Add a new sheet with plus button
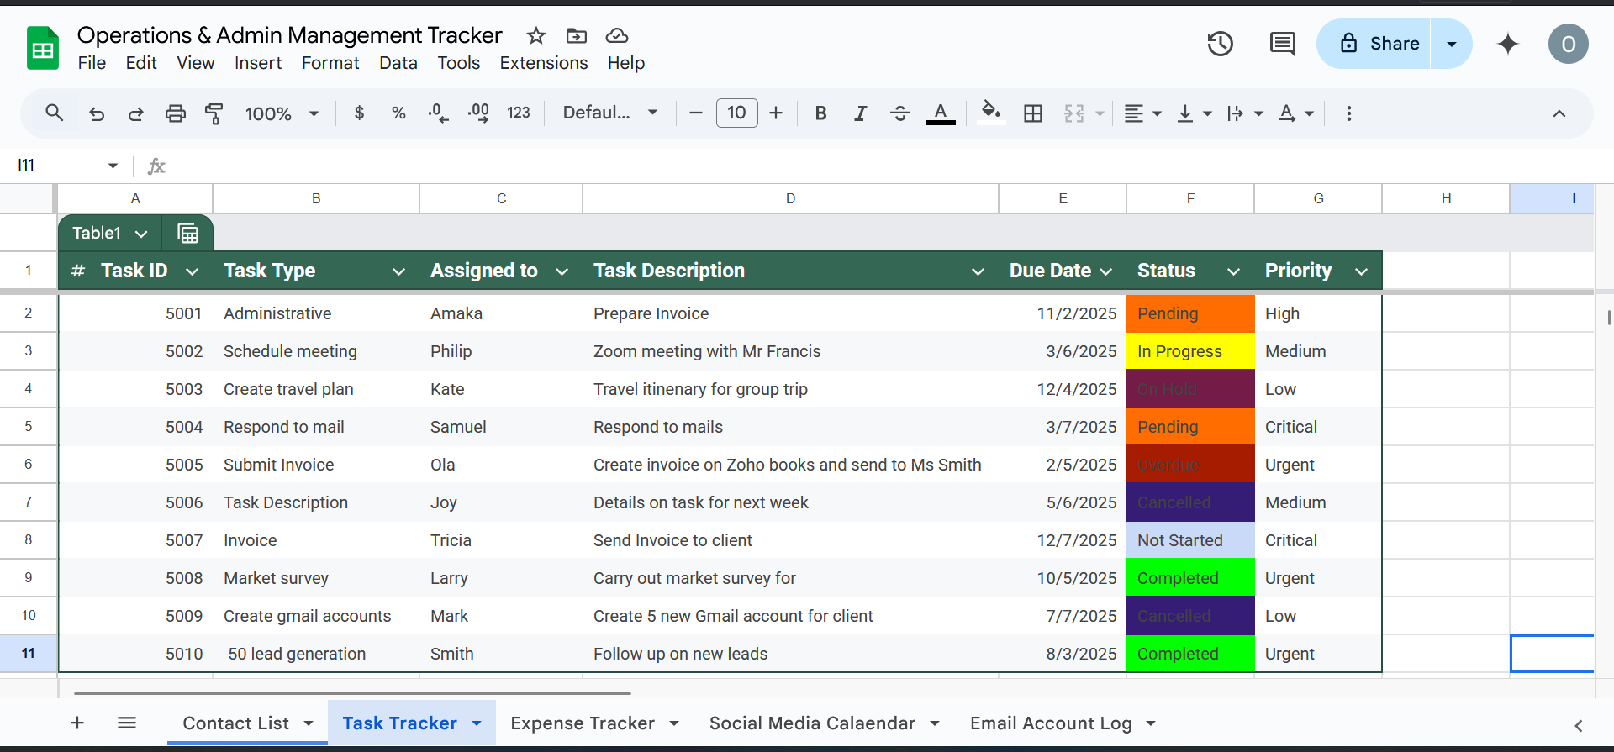The image size is (1614, 752). (x=77, y=723)
